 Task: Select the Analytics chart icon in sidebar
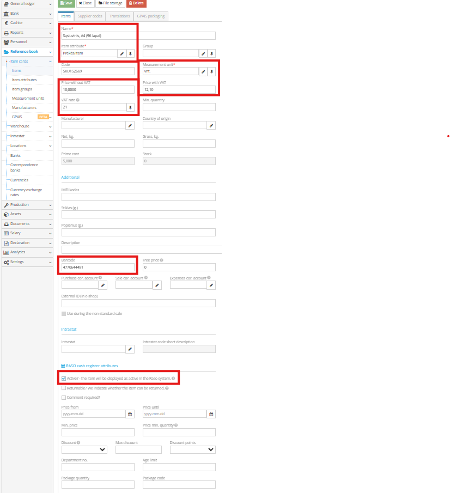click(x=5, y=252)
